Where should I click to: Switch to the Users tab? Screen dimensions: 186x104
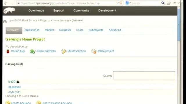coord(80,30)
